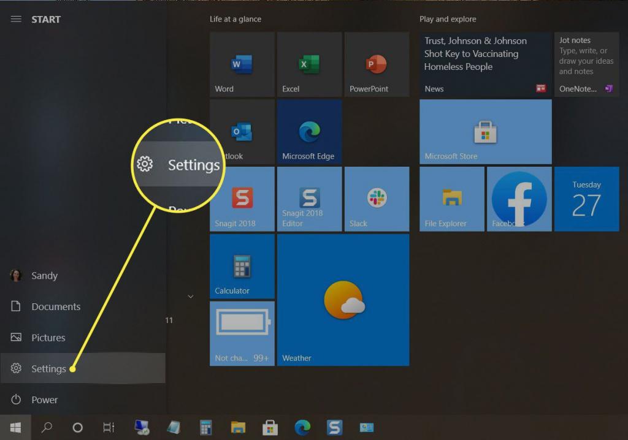
Task: Open the Sandy user account menu
Action: point(83,275)
